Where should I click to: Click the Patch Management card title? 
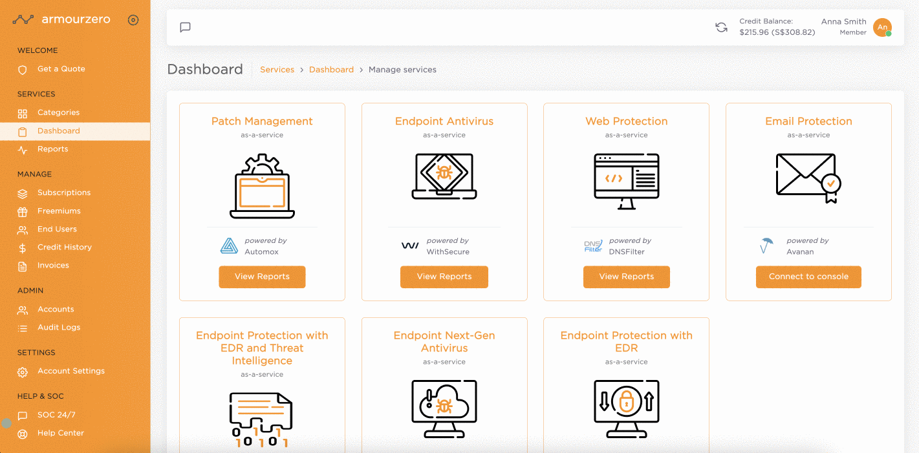(x=262, y=121)
